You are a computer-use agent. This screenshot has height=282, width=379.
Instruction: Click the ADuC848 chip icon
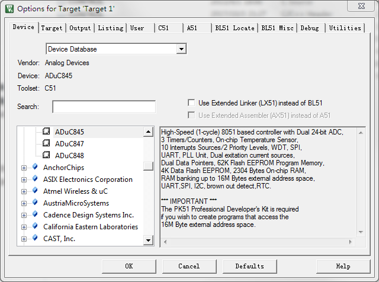tap(46, 155)
